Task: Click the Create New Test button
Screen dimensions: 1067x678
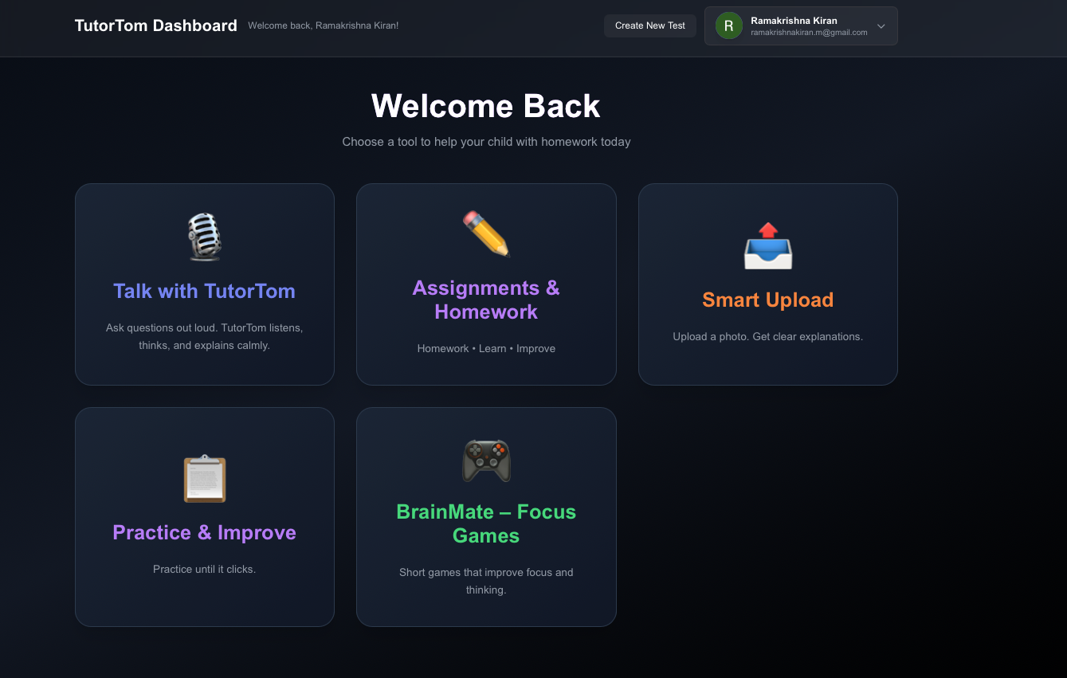Action: click(x=649, y=25)
